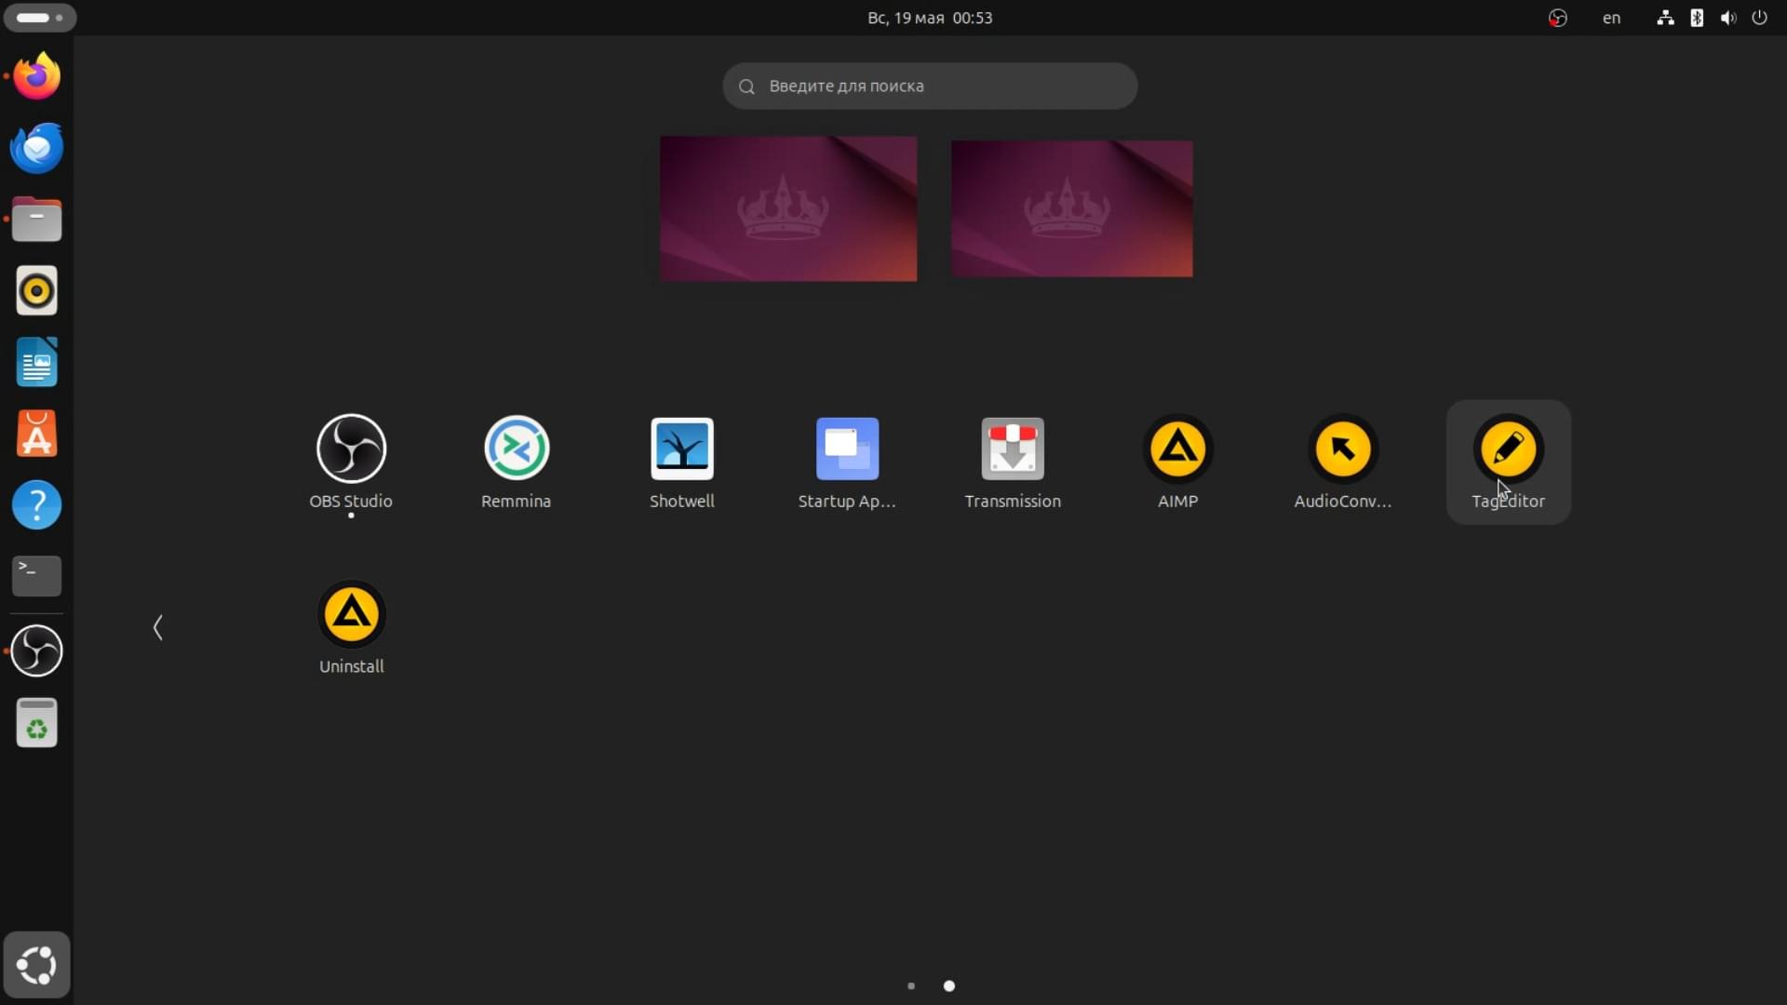The height and width of the screenshot is (1005, 1787).
Task: Launch Startup Applications icon
Action: tap(847, 462)
